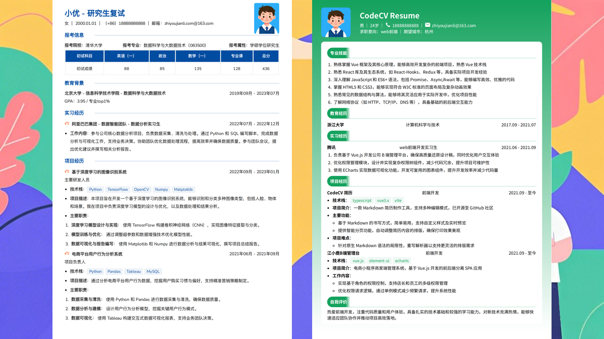Click the 浙江大学 school name
604x339 pixels.
pos(336,125)
